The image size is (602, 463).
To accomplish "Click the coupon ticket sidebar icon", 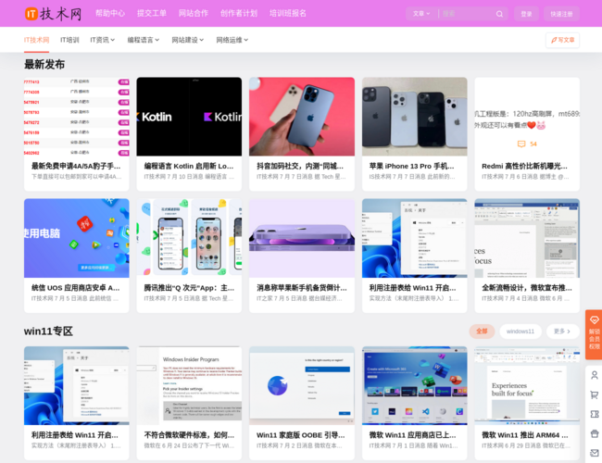I will [594, 414].
